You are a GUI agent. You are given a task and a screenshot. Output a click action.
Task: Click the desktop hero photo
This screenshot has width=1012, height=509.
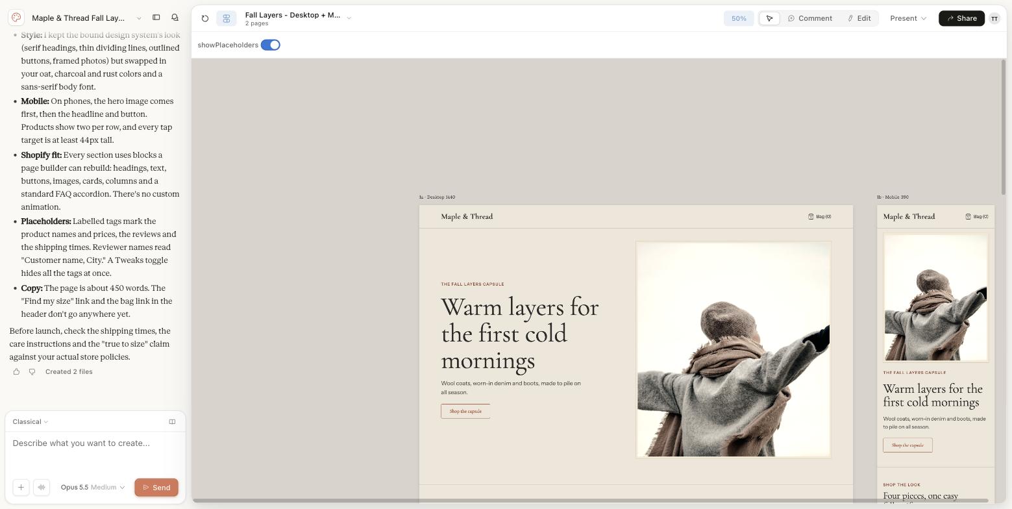(x=734, y=349)
